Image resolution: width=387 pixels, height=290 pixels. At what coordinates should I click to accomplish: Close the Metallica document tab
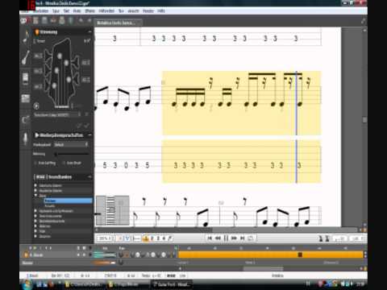(139, 23)
